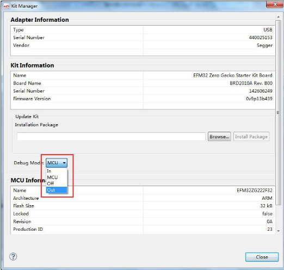This screenshot has height=270, width=284.
Task: Click the Adapter Information heading
Action: [x=40, y=20]
